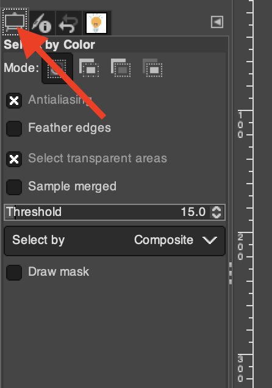
Task: Open the tab configuration menu arrow
Action: click(217, 22)
